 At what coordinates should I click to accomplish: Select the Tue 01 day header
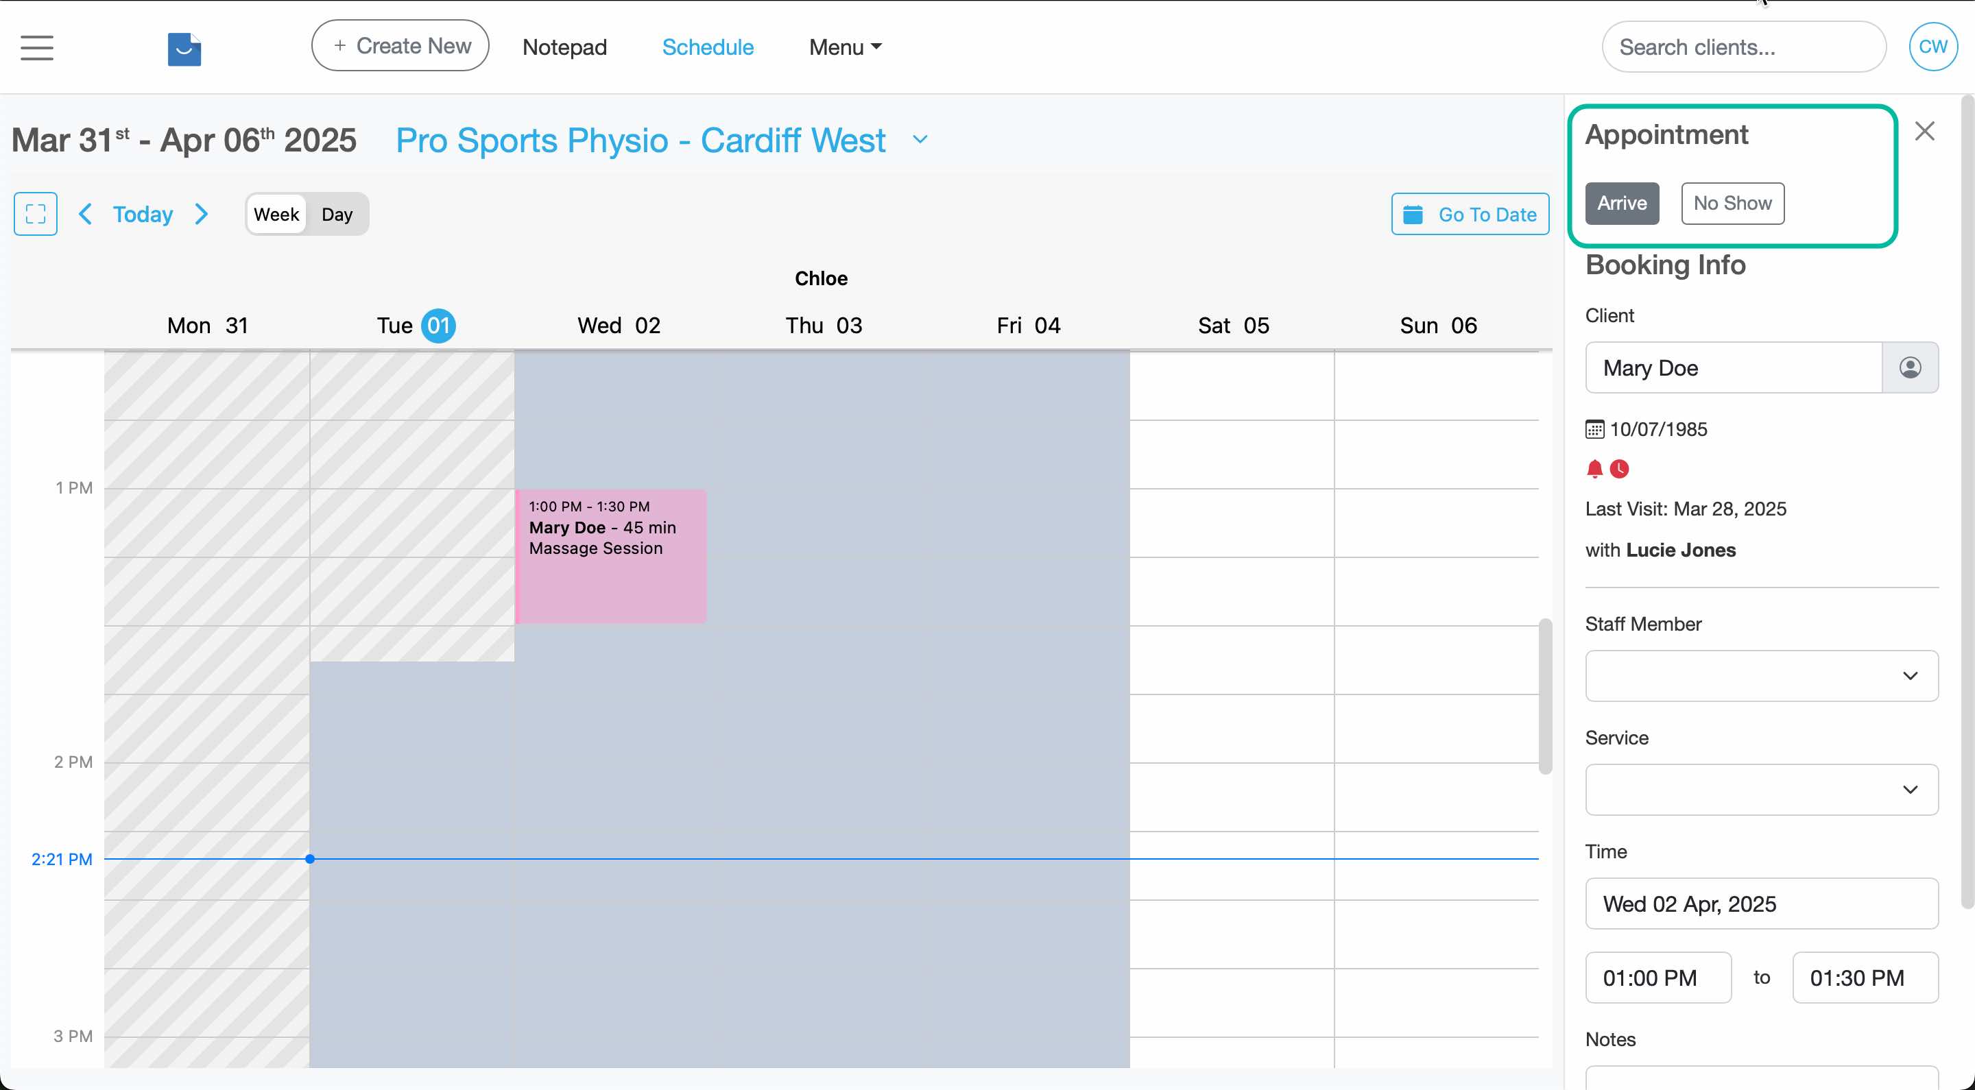click(415, 326)
